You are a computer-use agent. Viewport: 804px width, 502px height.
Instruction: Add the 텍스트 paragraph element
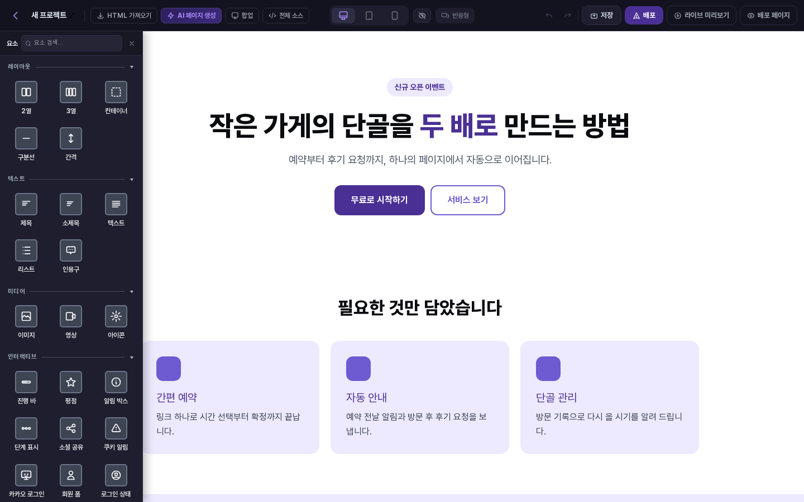click(116, 210)
